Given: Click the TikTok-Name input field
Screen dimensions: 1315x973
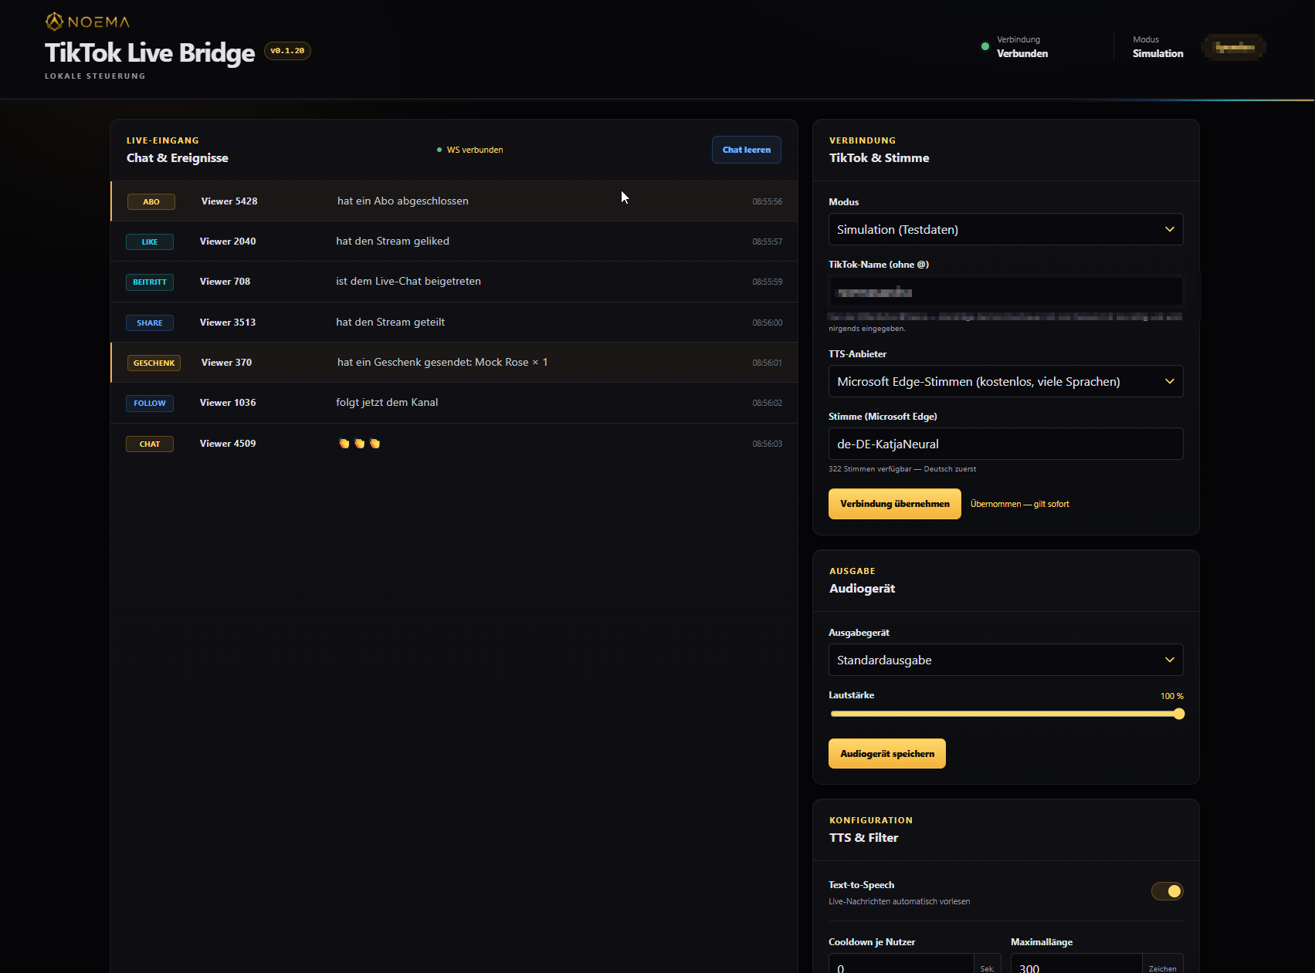Looking at the screenshot, I should pyautogui.click(x=1005, y=292).
